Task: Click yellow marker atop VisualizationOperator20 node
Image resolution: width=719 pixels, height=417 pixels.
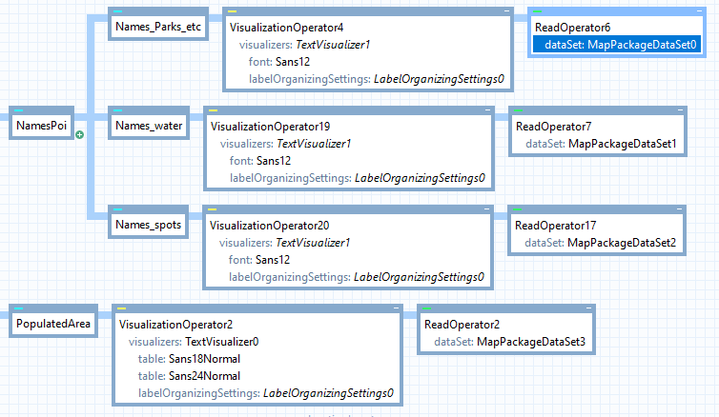Action: [214, 209]
